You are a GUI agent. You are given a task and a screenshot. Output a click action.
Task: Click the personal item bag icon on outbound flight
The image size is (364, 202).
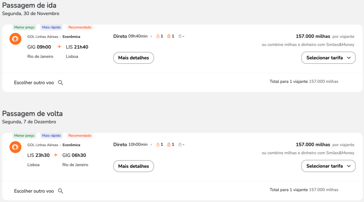tap(158, 37)
